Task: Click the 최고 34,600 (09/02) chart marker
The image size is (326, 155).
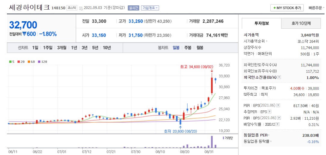Action: coord(197,67)
